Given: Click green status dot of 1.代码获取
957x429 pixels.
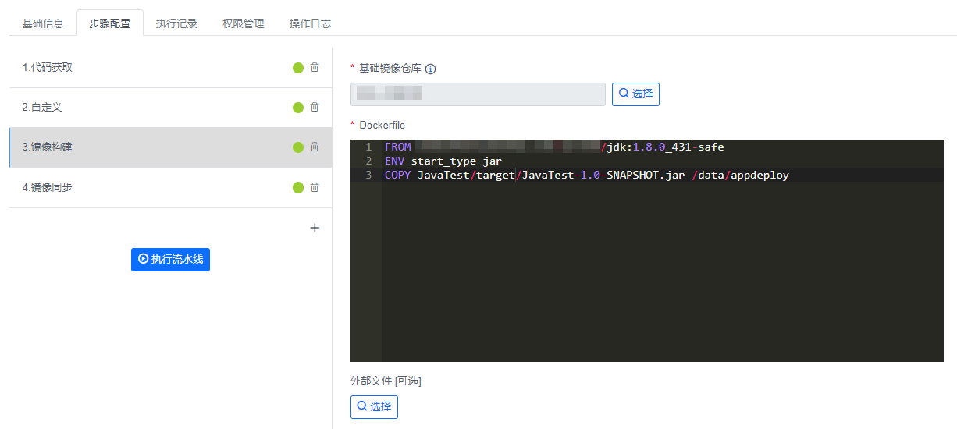Looking at the screenshot, I should [x=298, y=68].
